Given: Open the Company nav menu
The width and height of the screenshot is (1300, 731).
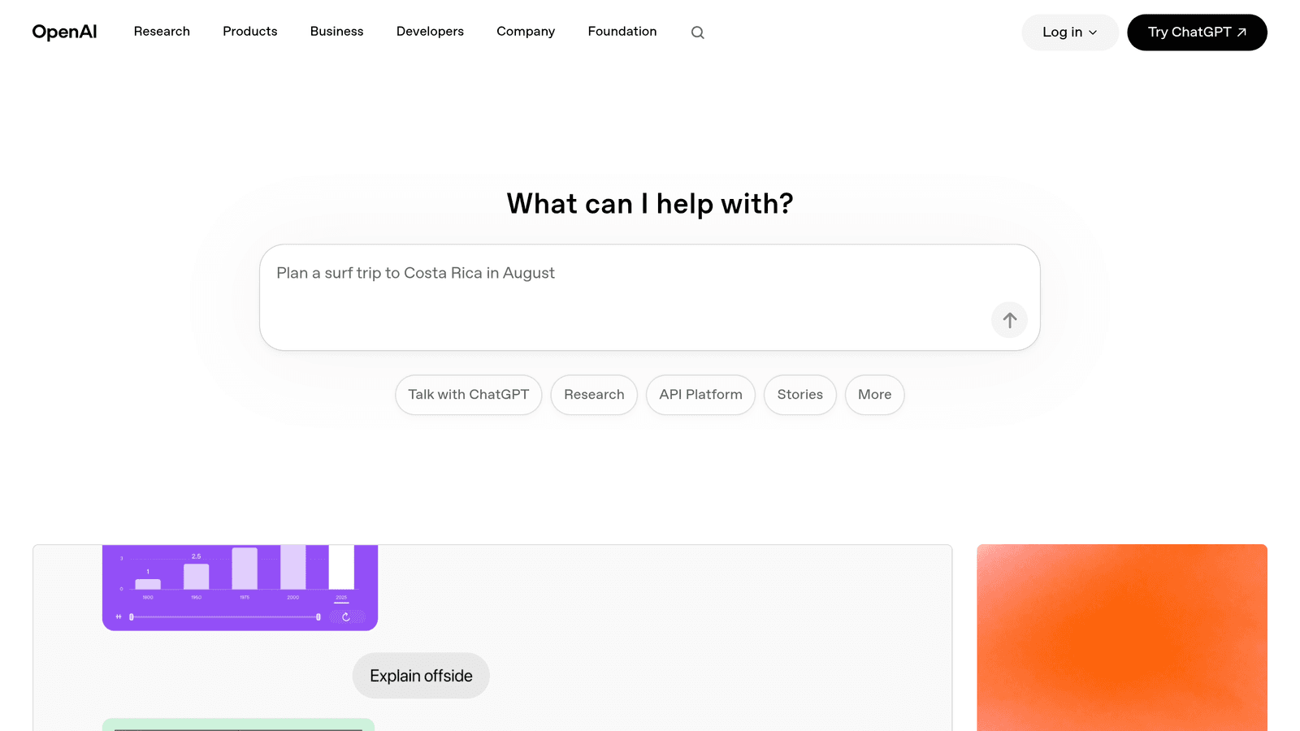Looking at the screenshot, I should coord(526,31).
